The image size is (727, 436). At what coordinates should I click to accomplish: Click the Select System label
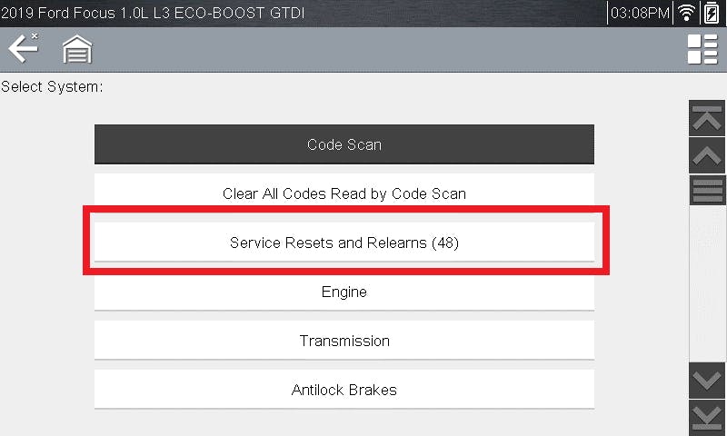point(52,87)
